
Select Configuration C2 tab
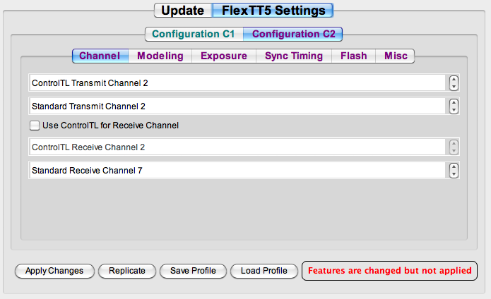(293, 34)
